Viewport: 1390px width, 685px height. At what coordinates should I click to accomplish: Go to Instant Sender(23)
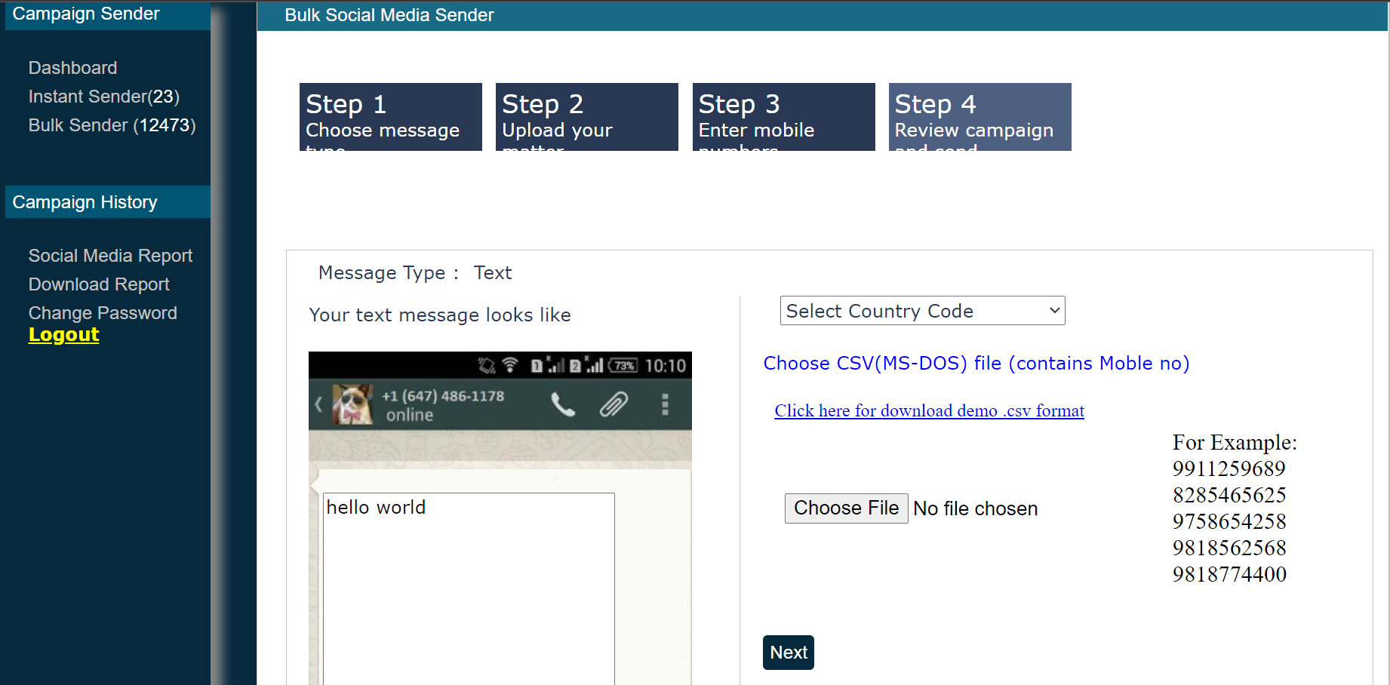click(x=104, y=97)
